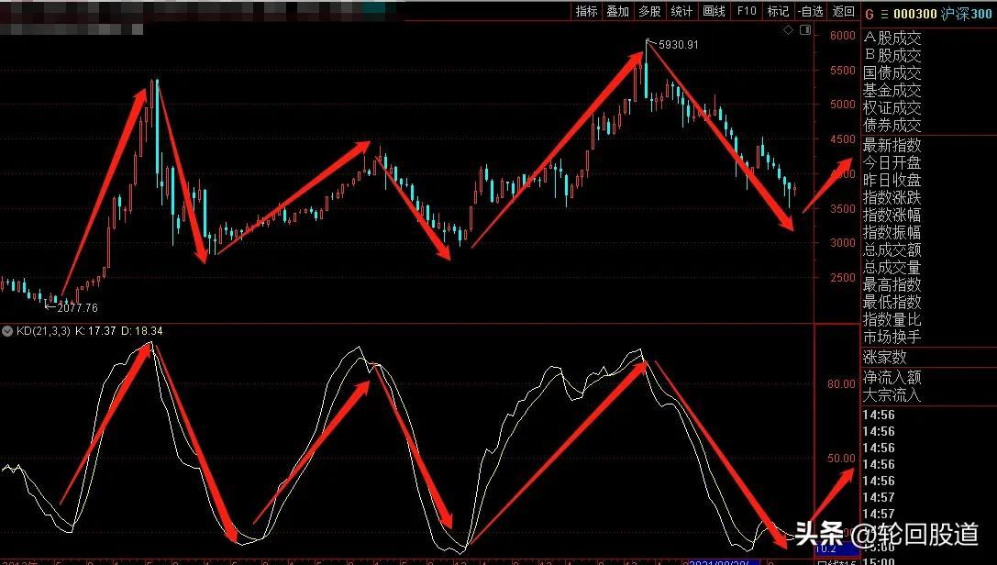
Task: Click the 2077.76 low price marker
Action: [x=77, y=308]
